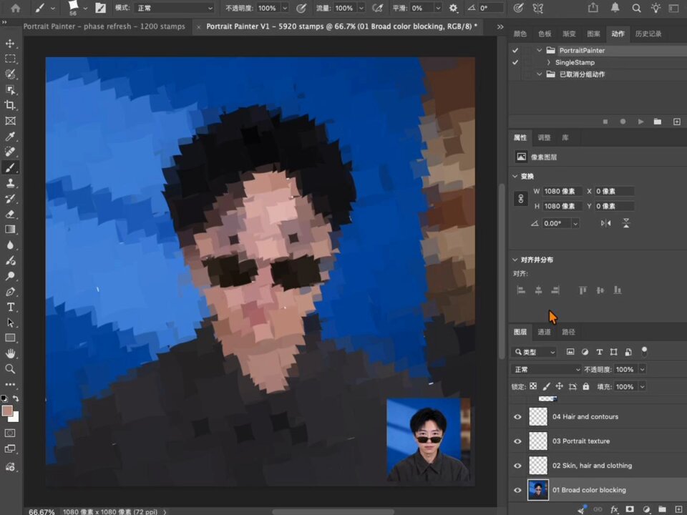Collapse the PortraitPainter action set
Screen dimensions: 687x515
540,50
